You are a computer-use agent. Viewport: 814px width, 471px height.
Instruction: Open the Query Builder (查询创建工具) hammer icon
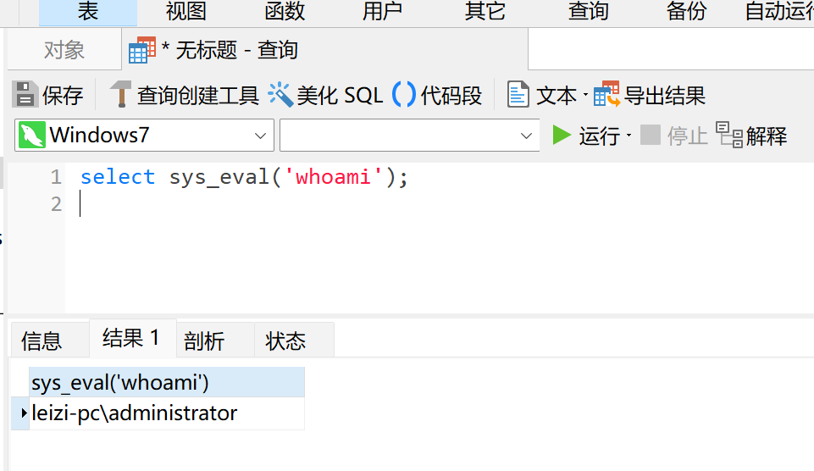121,95
